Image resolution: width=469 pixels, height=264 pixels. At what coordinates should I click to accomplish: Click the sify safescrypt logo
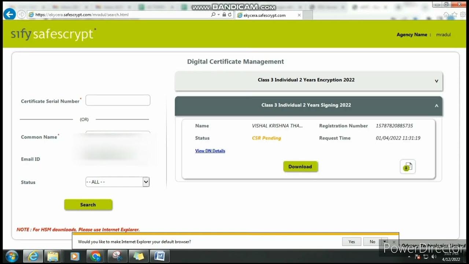tap(53, 34)
